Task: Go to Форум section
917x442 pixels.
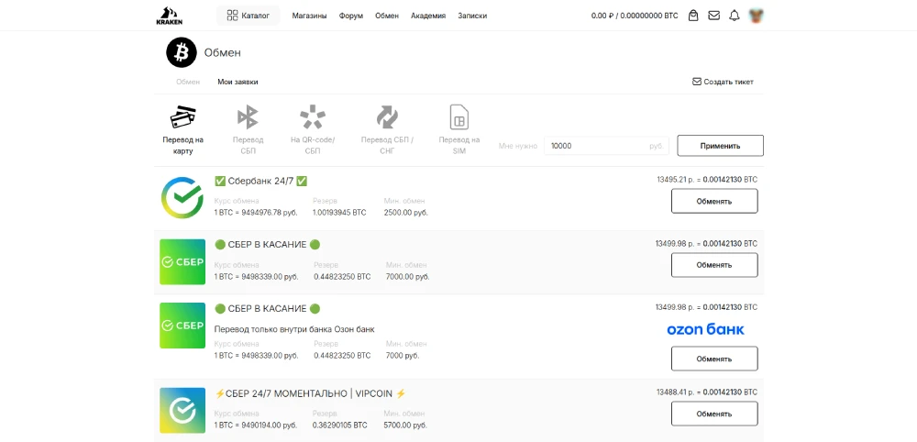Action: coord(351,16)
